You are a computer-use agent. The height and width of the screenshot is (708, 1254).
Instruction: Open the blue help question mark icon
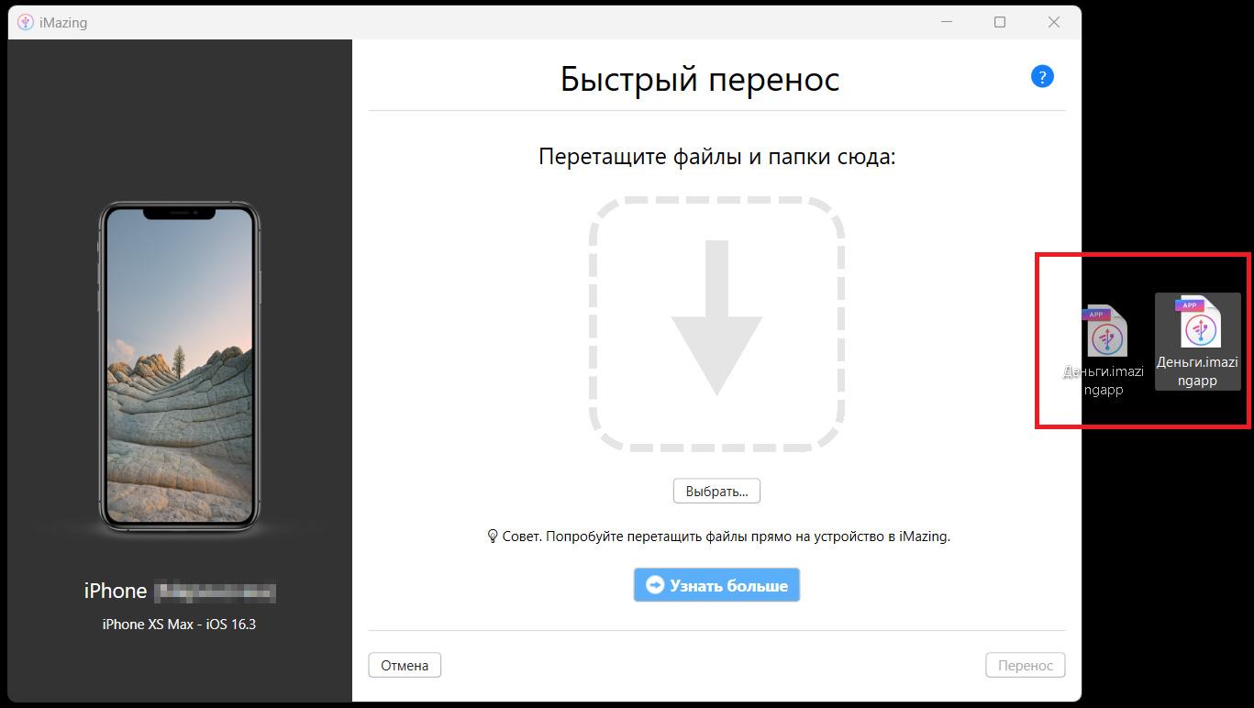(1042, 76)
